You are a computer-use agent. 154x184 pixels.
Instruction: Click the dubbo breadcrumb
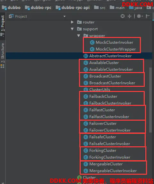11,8
